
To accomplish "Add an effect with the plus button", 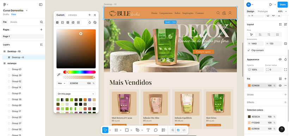I will pos(285,102).
